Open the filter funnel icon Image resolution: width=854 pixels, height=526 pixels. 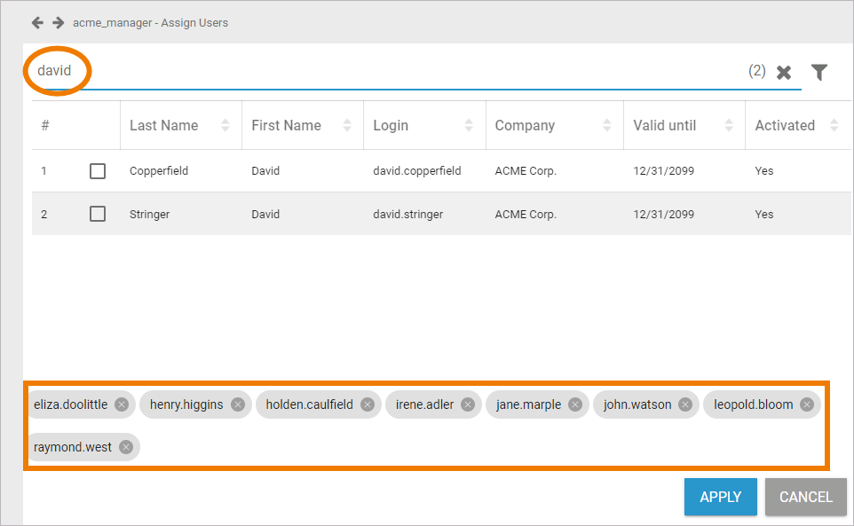pyautogui.click(x=819, y=73)
